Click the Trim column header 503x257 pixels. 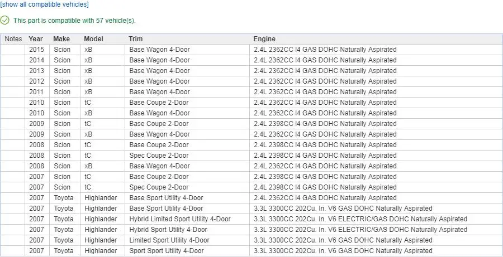(x=135, y=39)
